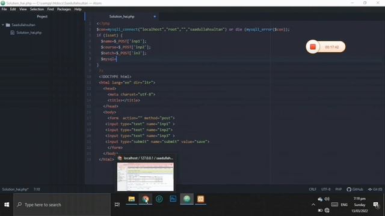The width and height of the screenshot is (385, 216).
Task: Click the form action method="post" line
Action: (x=141, y=118)
